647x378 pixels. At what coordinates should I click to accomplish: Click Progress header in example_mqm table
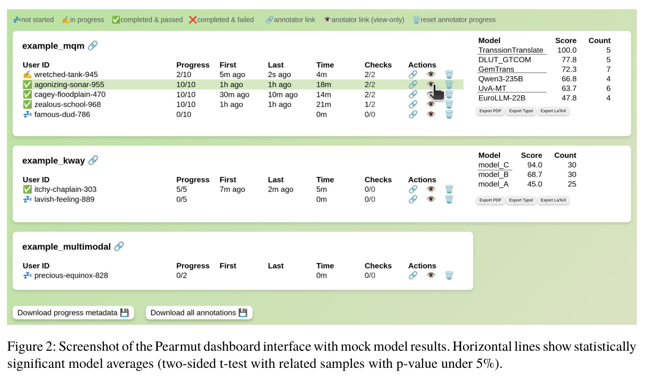coord(193,65)
